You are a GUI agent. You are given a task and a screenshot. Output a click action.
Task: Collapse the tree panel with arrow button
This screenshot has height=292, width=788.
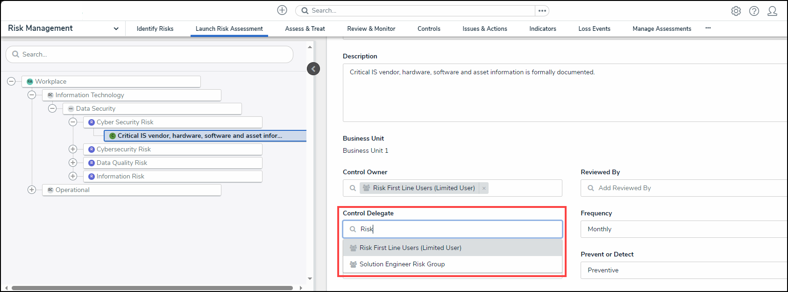point(313,69)
